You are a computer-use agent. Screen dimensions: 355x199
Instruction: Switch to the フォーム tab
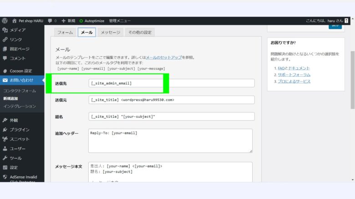65,32
